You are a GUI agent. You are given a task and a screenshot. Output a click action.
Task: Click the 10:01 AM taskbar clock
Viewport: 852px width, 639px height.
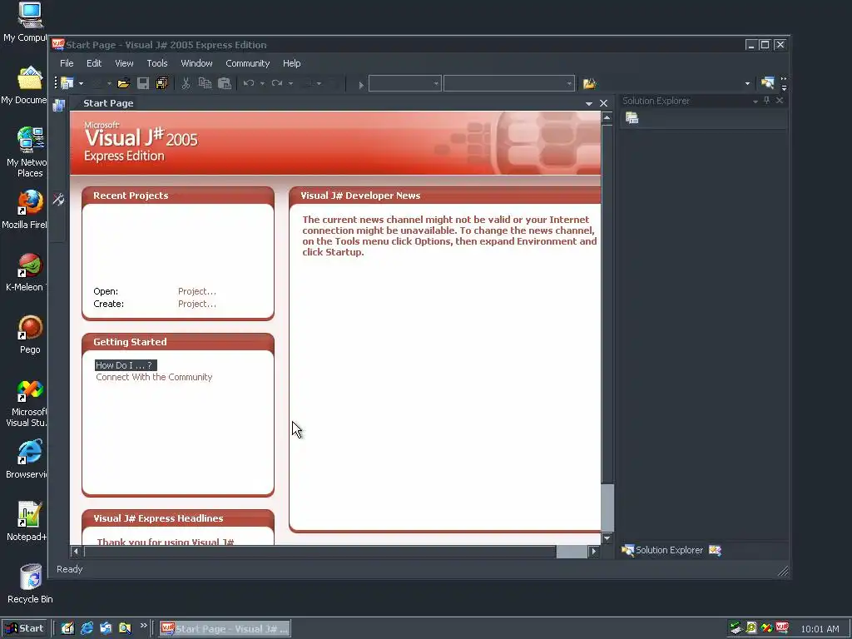coord(820,629)
